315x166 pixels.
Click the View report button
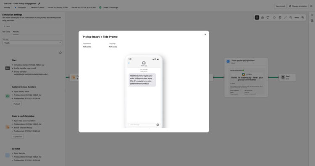pyautogui.click(x=280, y=6)
